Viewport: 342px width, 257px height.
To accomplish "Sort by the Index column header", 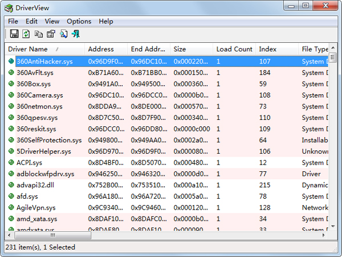I will 277,49.
